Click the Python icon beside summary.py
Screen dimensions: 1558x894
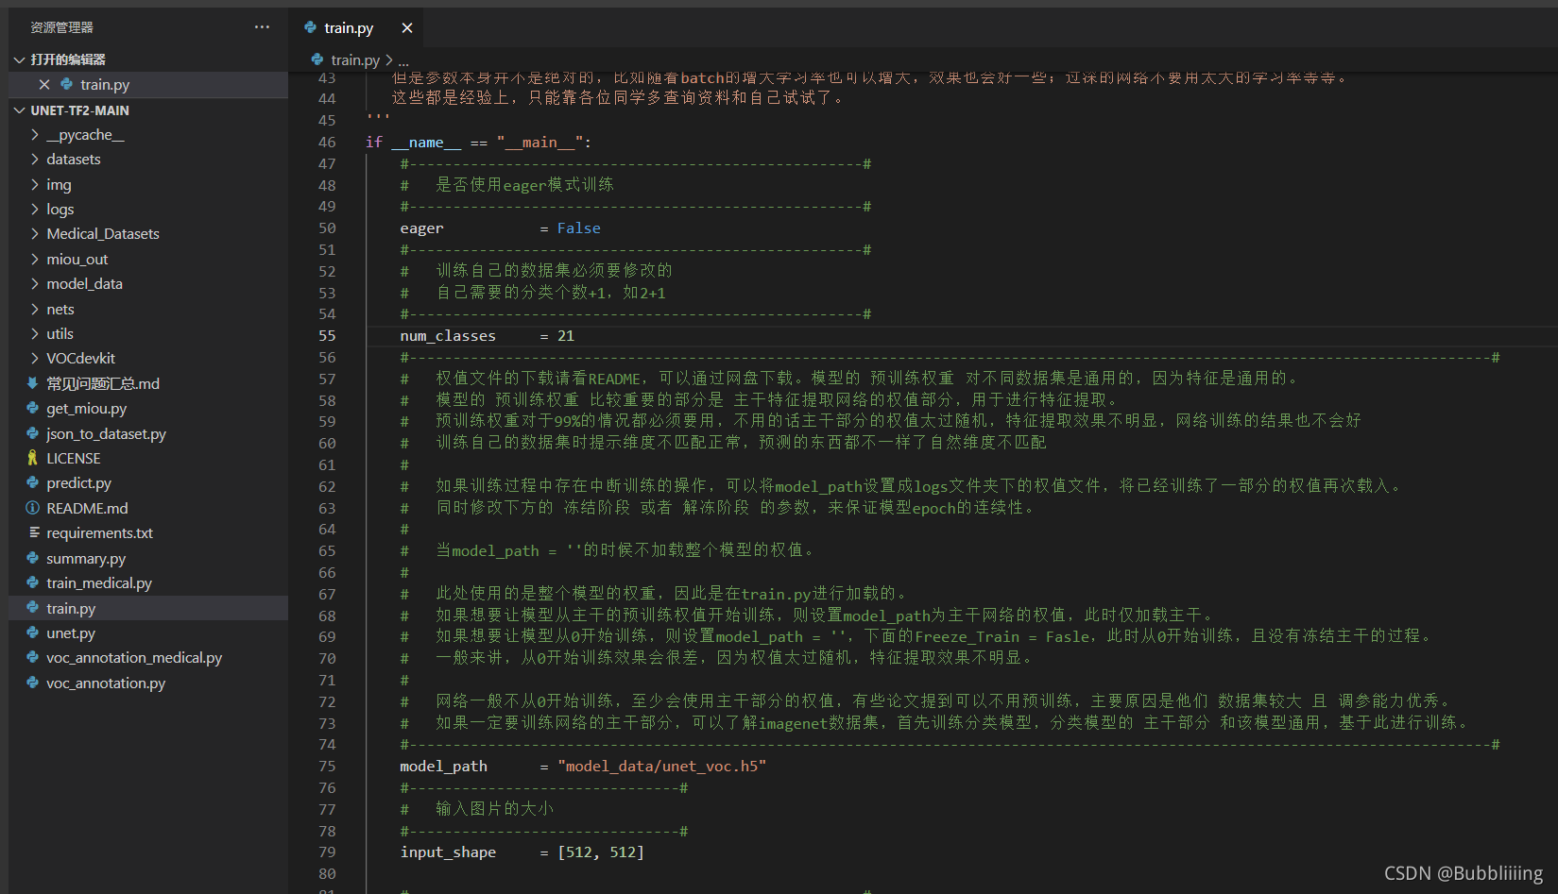(x=33, y=558)
